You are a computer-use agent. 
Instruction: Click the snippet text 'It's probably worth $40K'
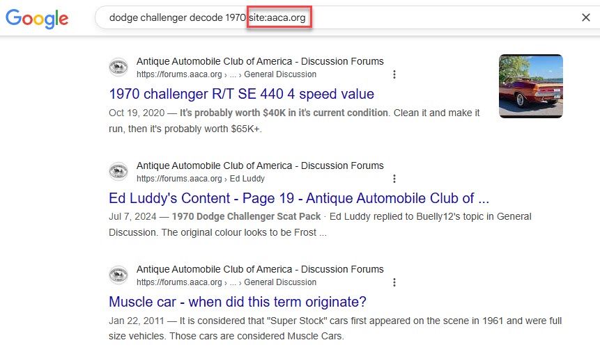pos(233,113)
